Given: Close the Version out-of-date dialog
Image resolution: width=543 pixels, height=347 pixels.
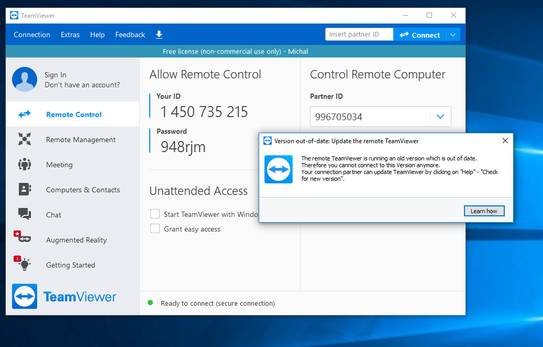Looking at the screenshot, I should 505,141.
